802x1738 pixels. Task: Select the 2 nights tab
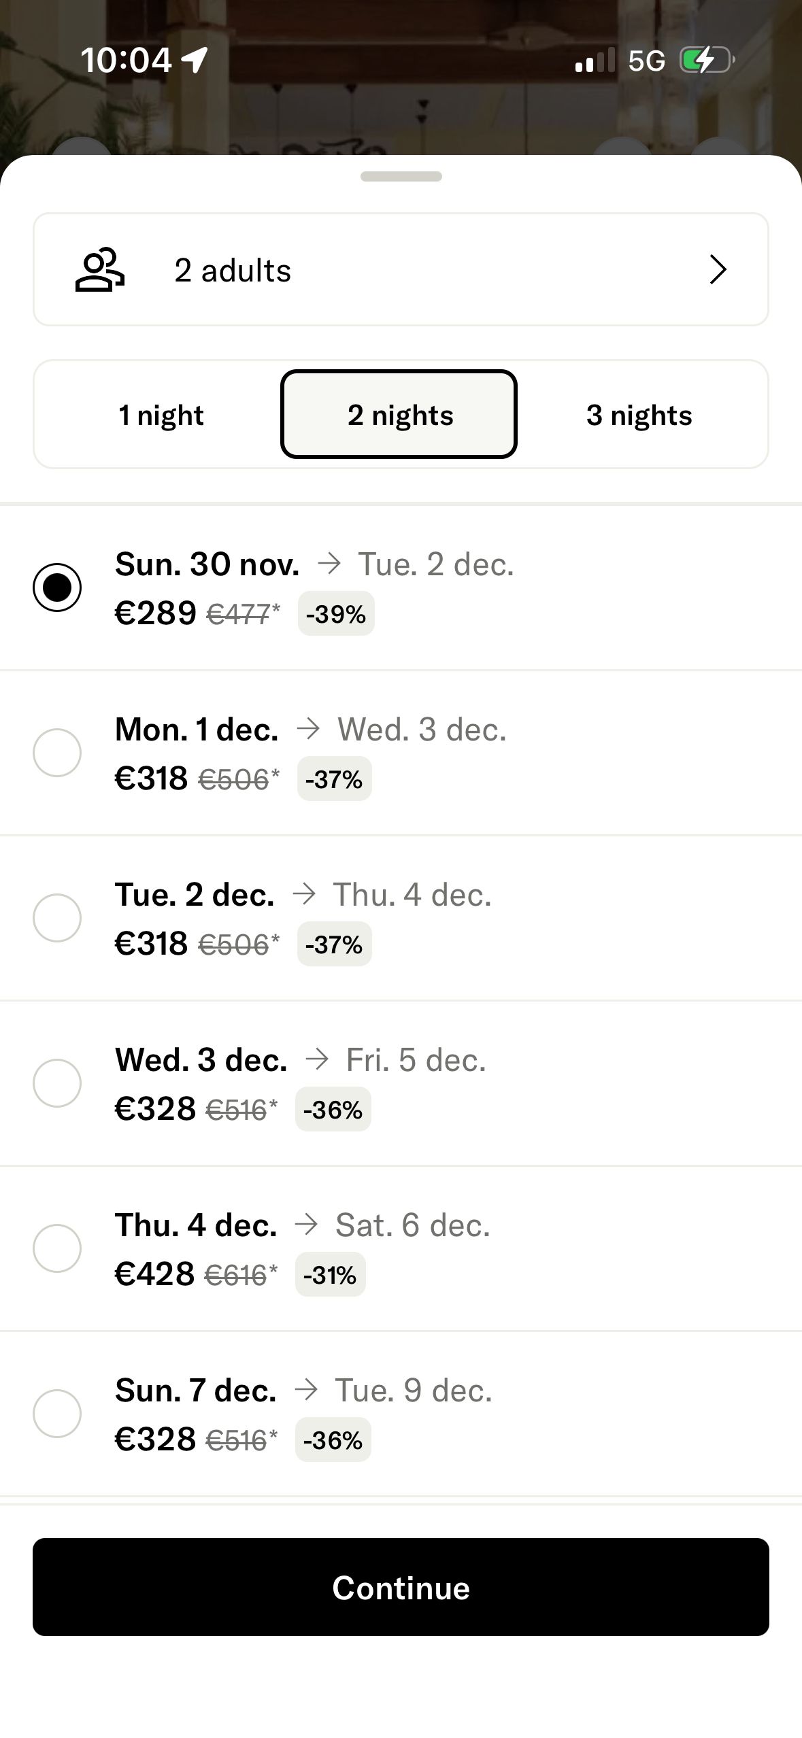[399, 415]
